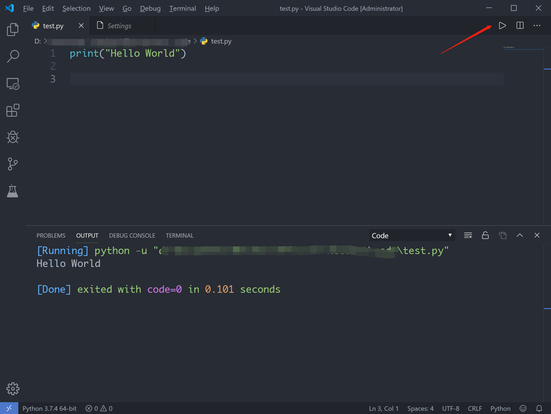Open the Debug view with bug icon
The height and width of the screenshot is (414, 551).
pyautogui.click(x=13, y=137)
